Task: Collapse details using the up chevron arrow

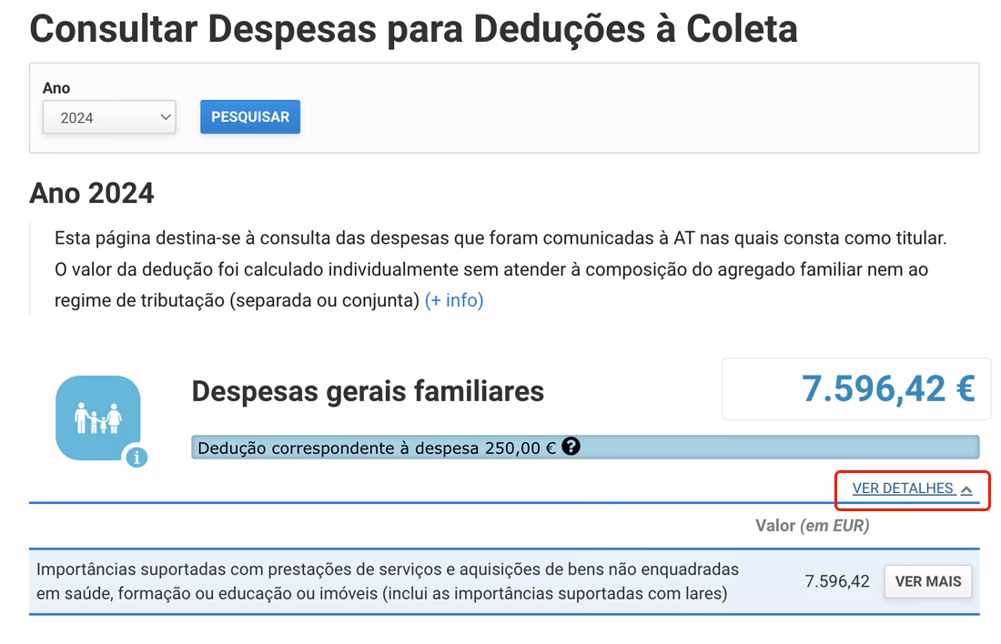Action: coord(967,489)
